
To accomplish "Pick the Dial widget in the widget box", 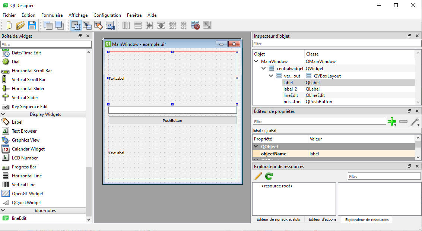I will (16, 61).
